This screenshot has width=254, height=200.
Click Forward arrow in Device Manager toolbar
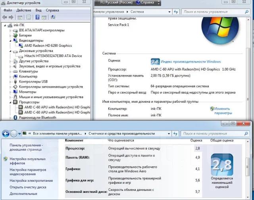(11, 17)
